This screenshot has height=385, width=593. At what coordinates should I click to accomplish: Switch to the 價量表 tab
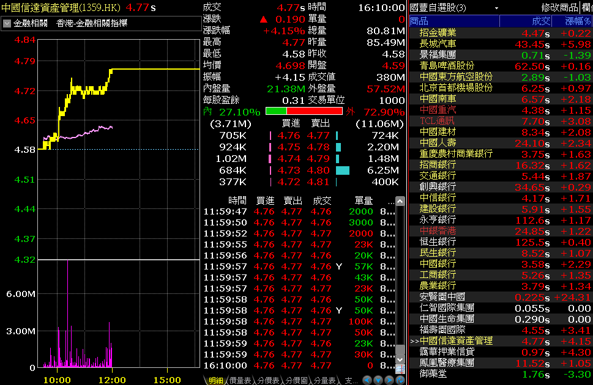pos(240,381)
